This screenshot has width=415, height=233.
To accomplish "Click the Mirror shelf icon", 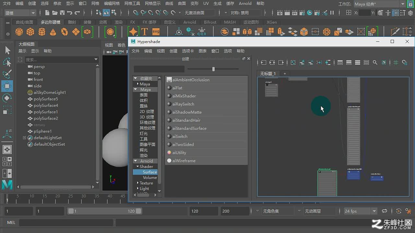I will [x=247, y=32].
